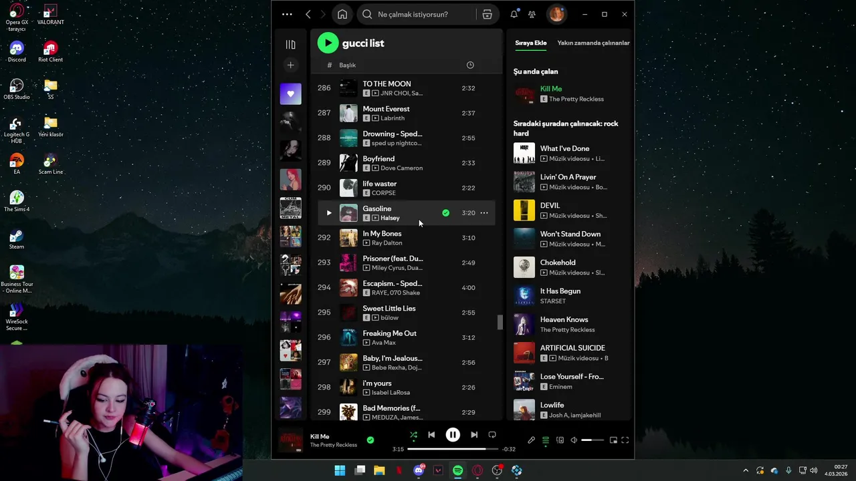Screen dimensions: 856x481
Task: Skip to previous track
Action: click(431, 435)
